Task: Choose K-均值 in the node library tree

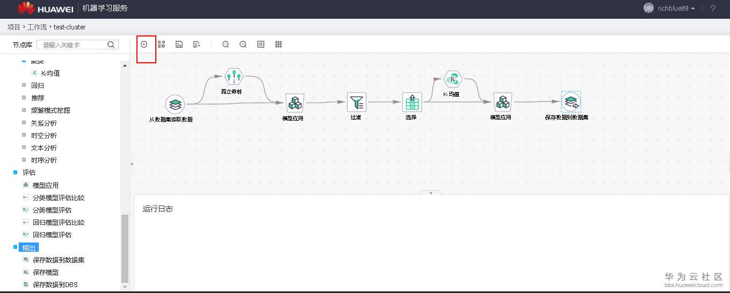Action: click(50, 73)
